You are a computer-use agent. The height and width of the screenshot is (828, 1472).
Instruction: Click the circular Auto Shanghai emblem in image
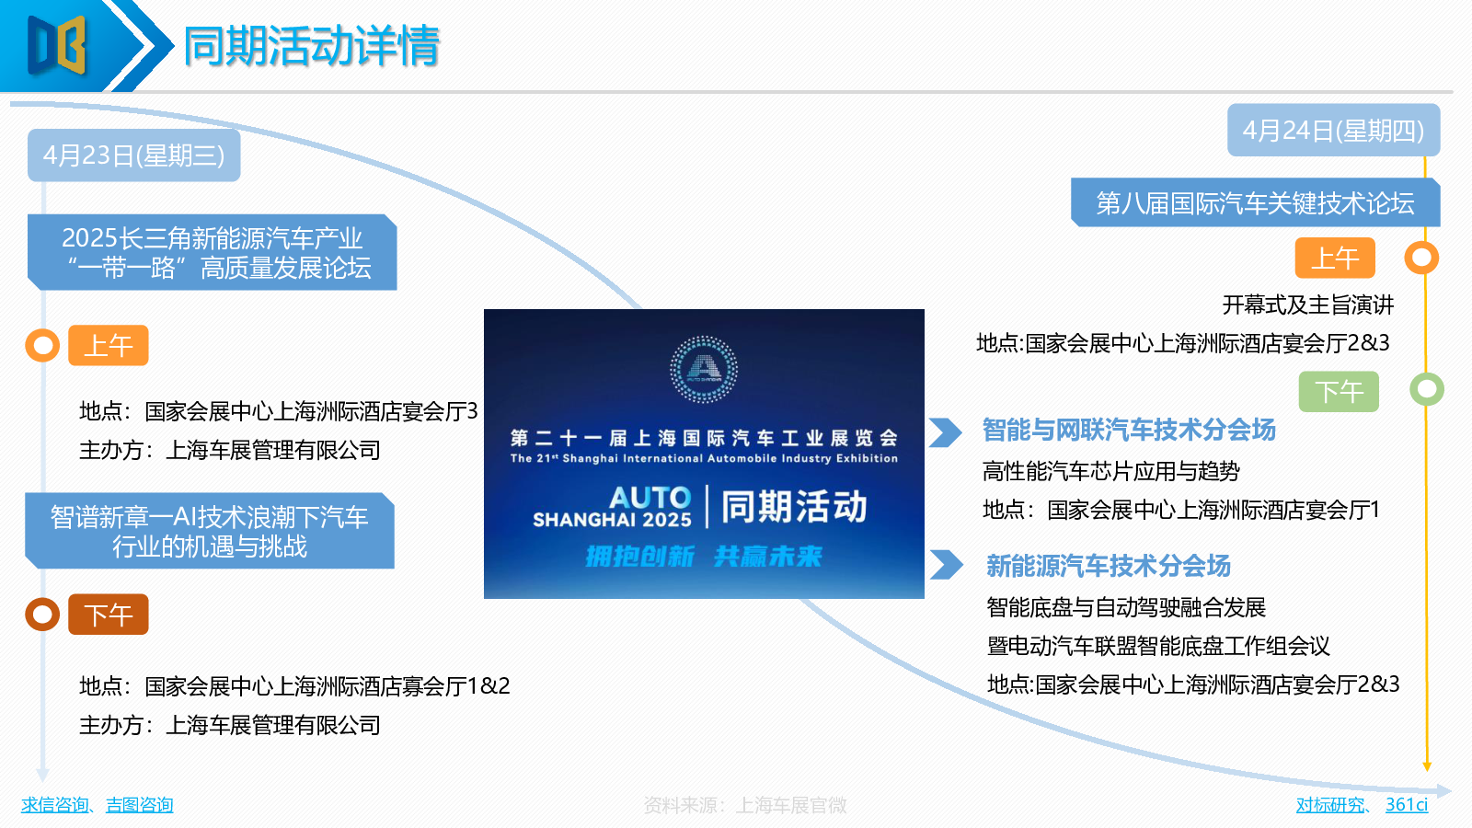pos(704,370)
